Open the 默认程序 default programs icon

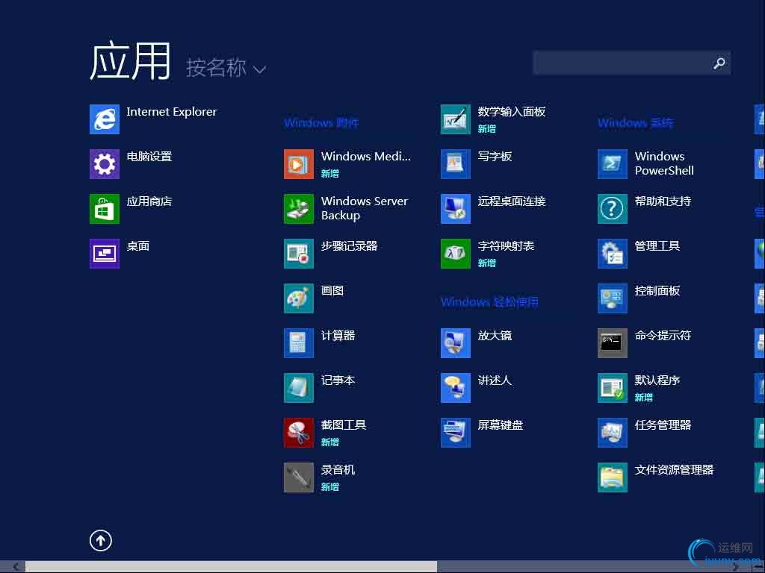(613, 388)
